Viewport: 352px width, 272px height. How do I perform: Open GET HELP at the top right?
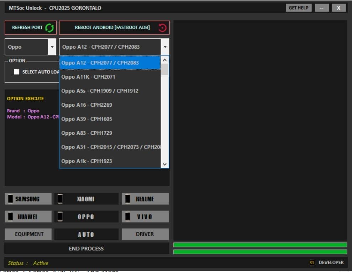[298, 7]
